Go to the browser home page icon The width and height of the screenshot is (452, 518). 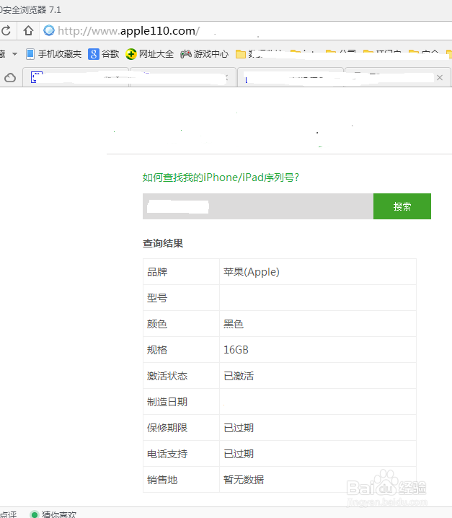pos(28,31)
